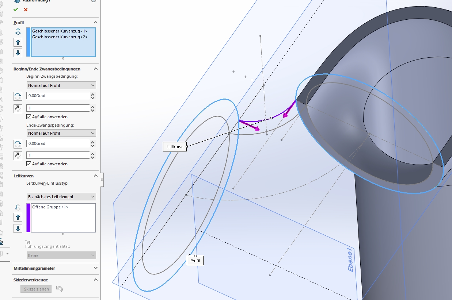Uncheck Auf alle anwenden under Ende-Zwangsbedingung
Image resolution: width=452 pixels, height=300 pixels.
tap(29, 164)
